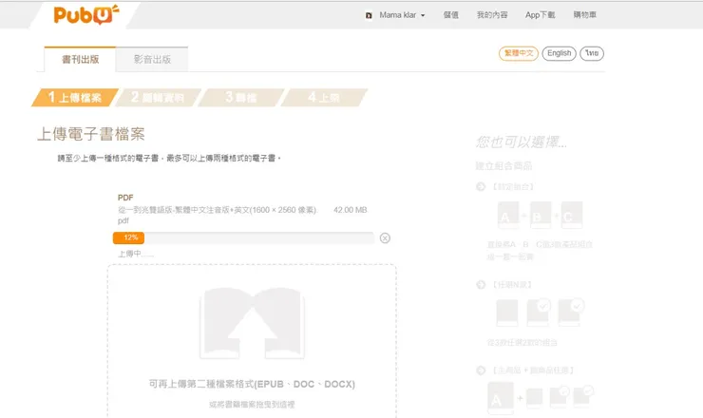Switch to the 影音出版 tab
This screenshot has height=418, width=703.
pos(152,59)
